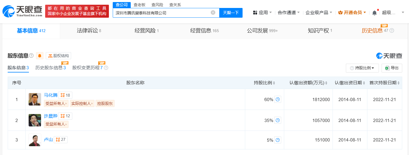409x155 pixels.
Task: Open pie chart for 许晨晔's 35% stake
Action: pos(277,120)
